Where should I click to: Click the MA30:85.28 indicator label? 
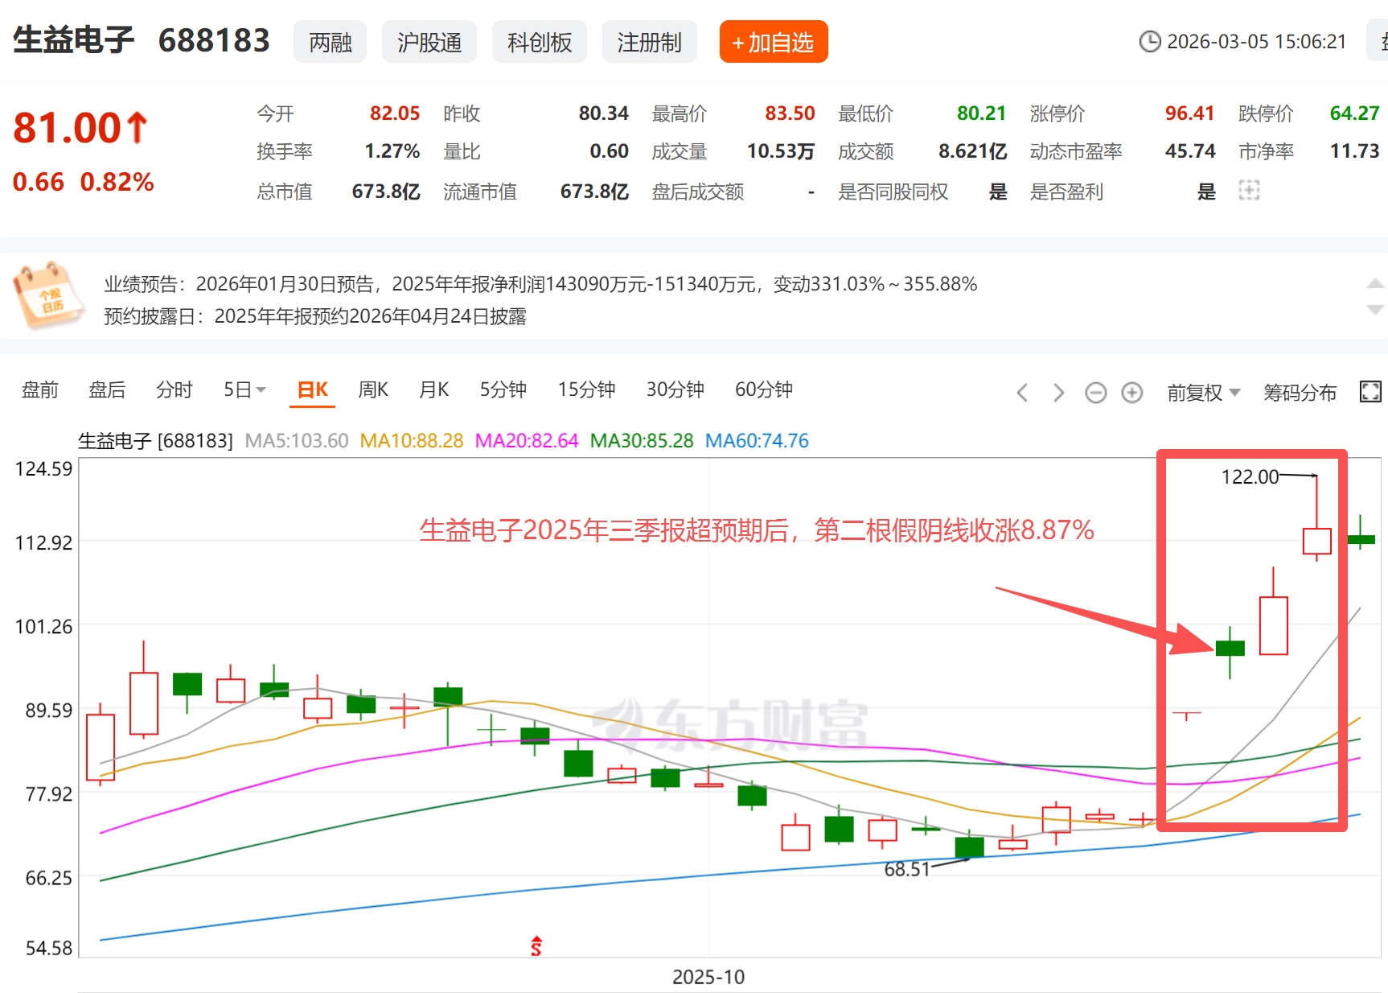click(x=642, y=441)
